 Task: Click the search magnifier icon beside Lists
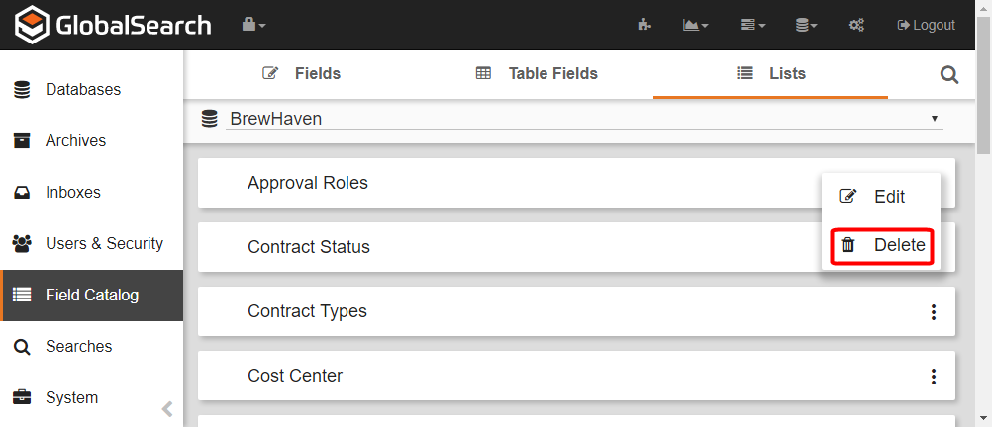(948, 74)
